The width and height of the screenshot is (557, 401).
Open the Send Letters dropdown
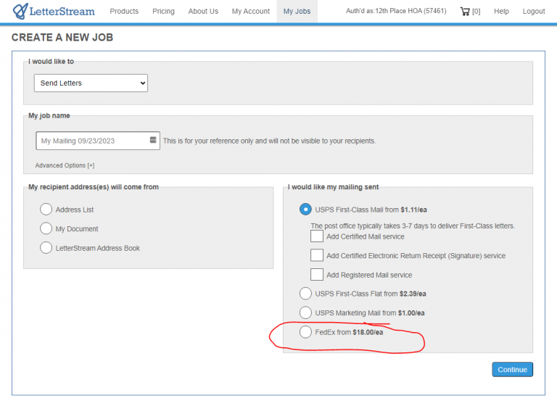point(91,83)
